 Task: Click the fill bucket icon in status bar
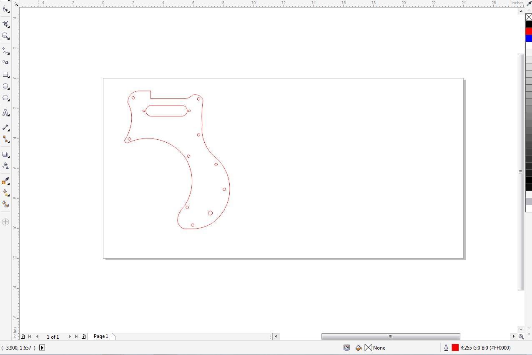(x=359, y=347)
